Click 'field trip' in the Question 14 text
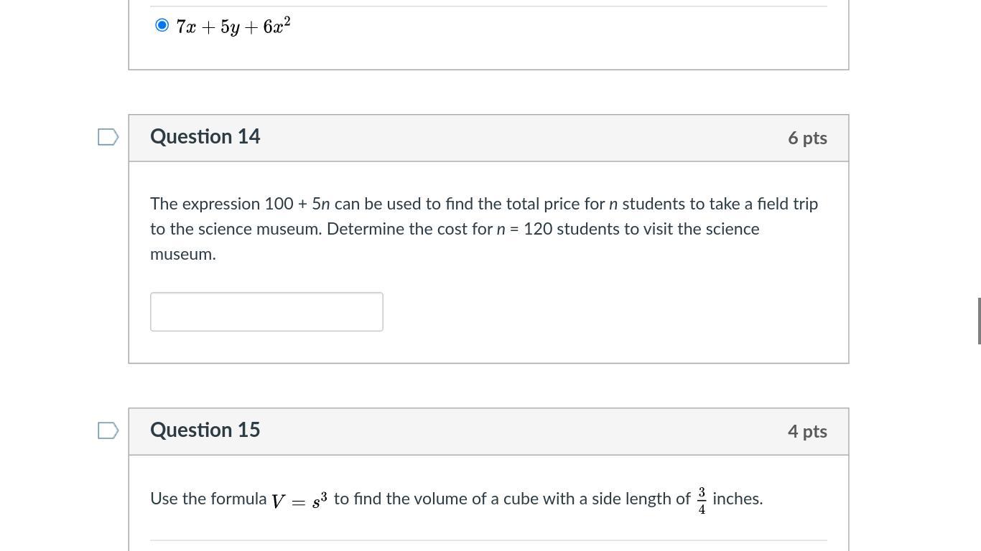Viewport: 981px width, 551px height. 787,204
